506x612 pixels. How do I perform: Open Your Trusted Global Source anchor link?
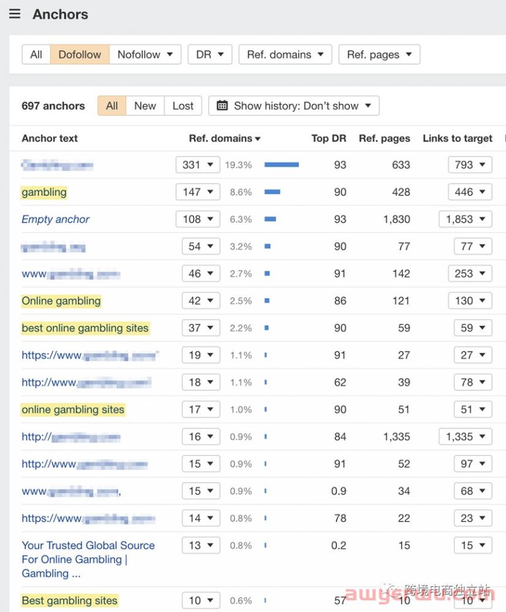point(88,559)
